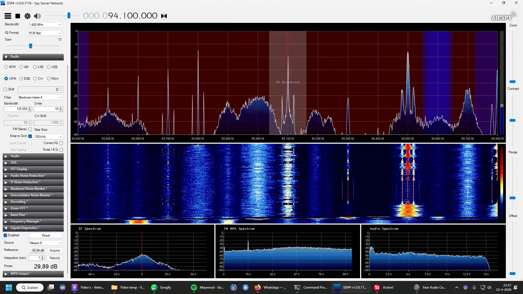523x294 pixels.
Task: Click the Acquire reference button
Action: coord(55,250)
